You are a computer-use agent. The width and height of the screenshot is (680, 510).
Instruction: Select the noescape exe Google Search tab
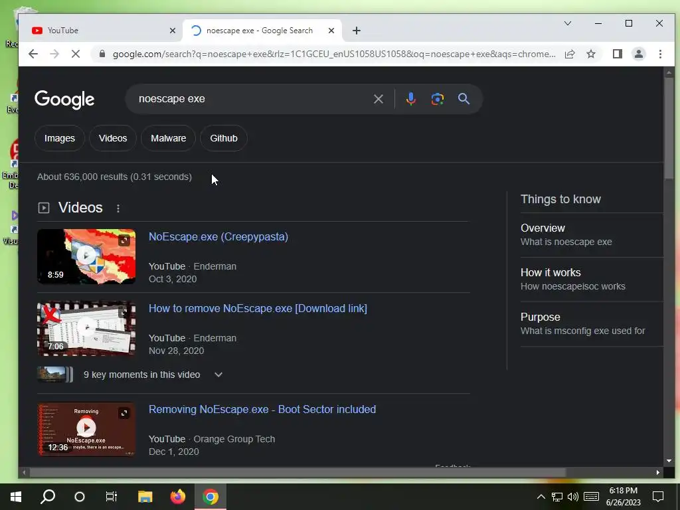(x=262, y=31)
